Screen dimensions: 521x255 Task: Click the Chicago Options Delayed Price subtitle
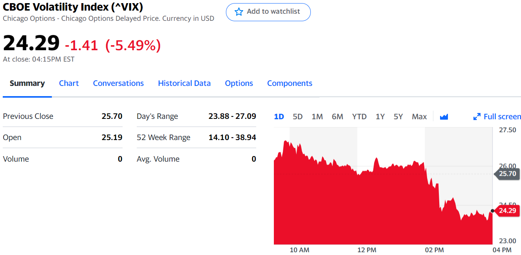[108, 18]
